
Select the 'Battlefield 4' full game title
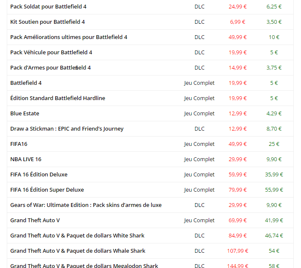pos(26,83)
